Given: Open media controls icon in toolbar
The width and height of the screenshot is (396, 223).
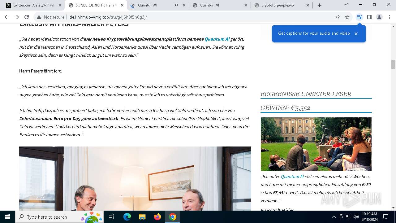Looking at the screenshot, I should click(359, 17).
